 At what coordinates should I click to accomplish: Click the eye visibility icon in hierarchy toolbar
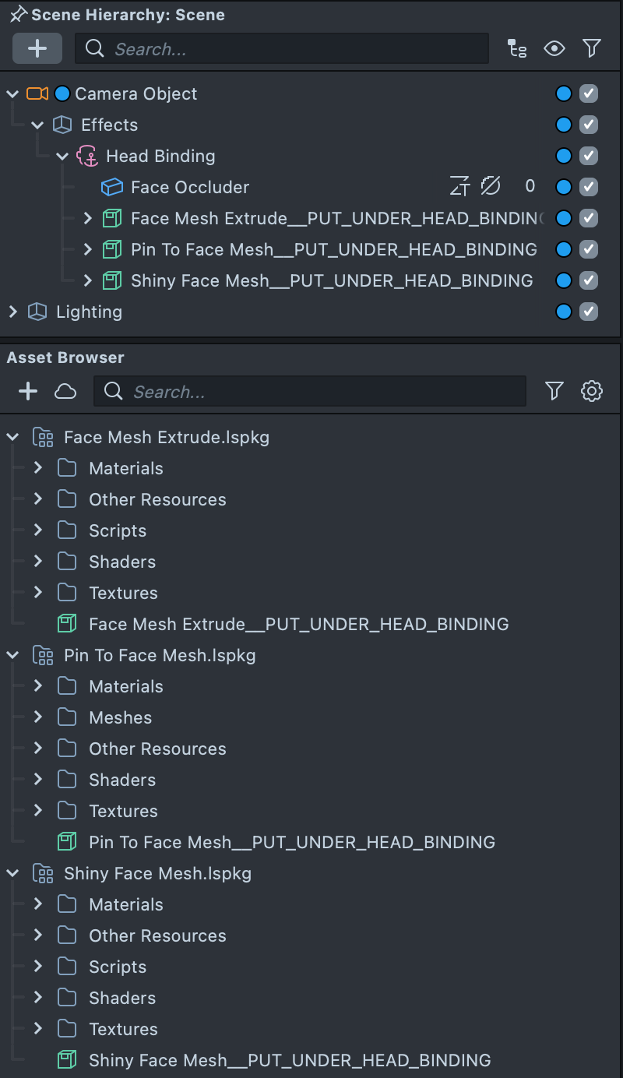click(554, 48)
